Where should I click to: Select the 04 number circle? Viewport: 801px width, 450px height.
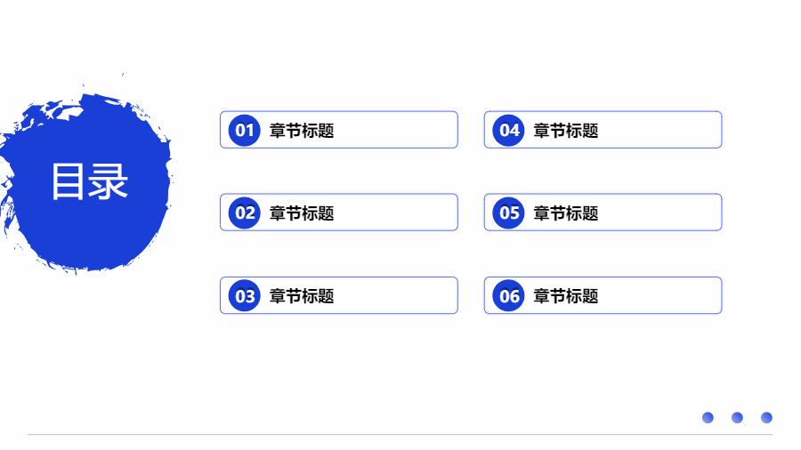pyautogui.click(x=508, y=130)
